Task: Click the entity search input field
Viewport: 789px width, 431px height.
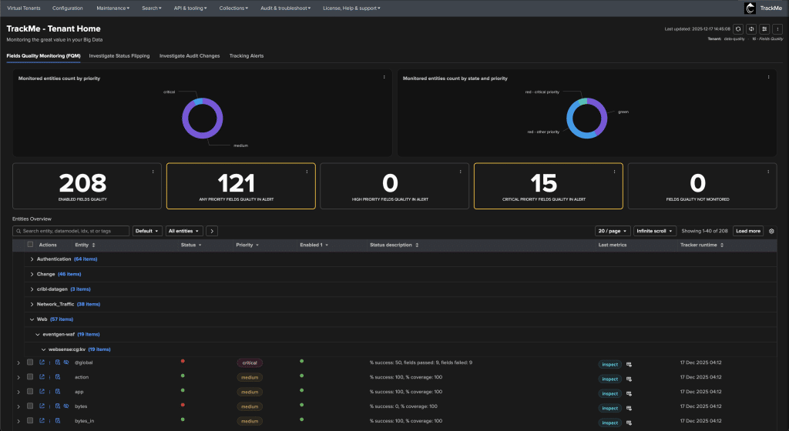Action: [71, 231]
